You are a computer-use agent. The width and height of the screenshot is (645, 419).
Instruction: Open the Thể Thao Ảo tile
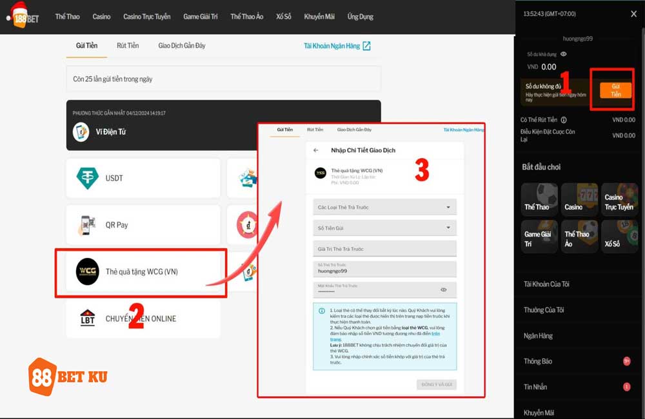click(579, 237)
